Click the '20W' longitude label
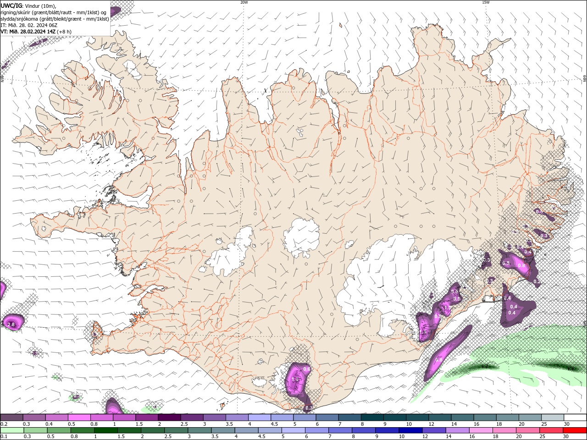 (x=244, y=2)
